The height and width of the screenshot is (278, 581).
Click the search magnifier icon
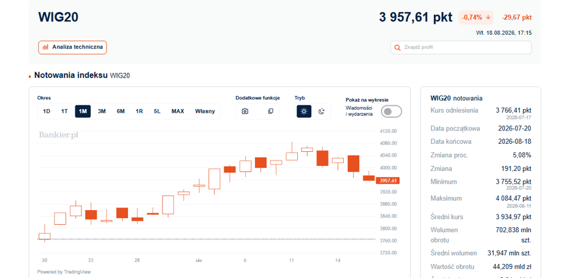pos(398,47)
